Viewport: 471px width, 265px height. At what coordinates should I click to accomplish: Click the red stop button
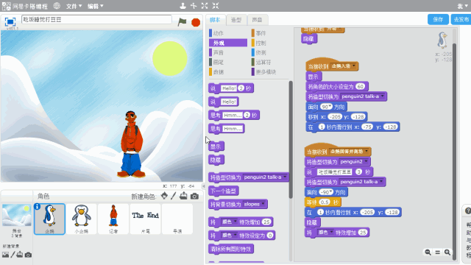tap(196, 22)
